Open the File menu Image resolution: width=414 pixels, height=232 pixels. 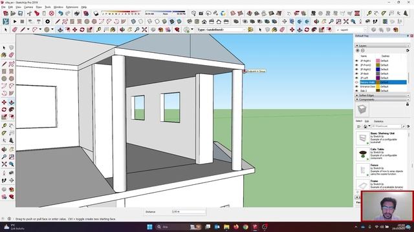[3, 7]
